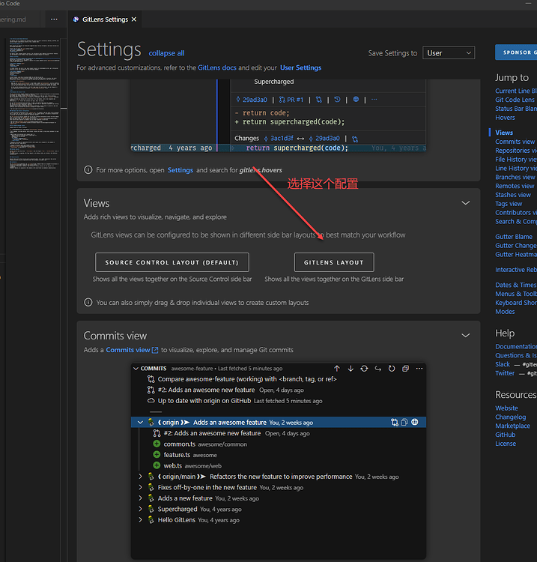Click copy icon on Adds an awesome feature row

click(x=404, y=422)
